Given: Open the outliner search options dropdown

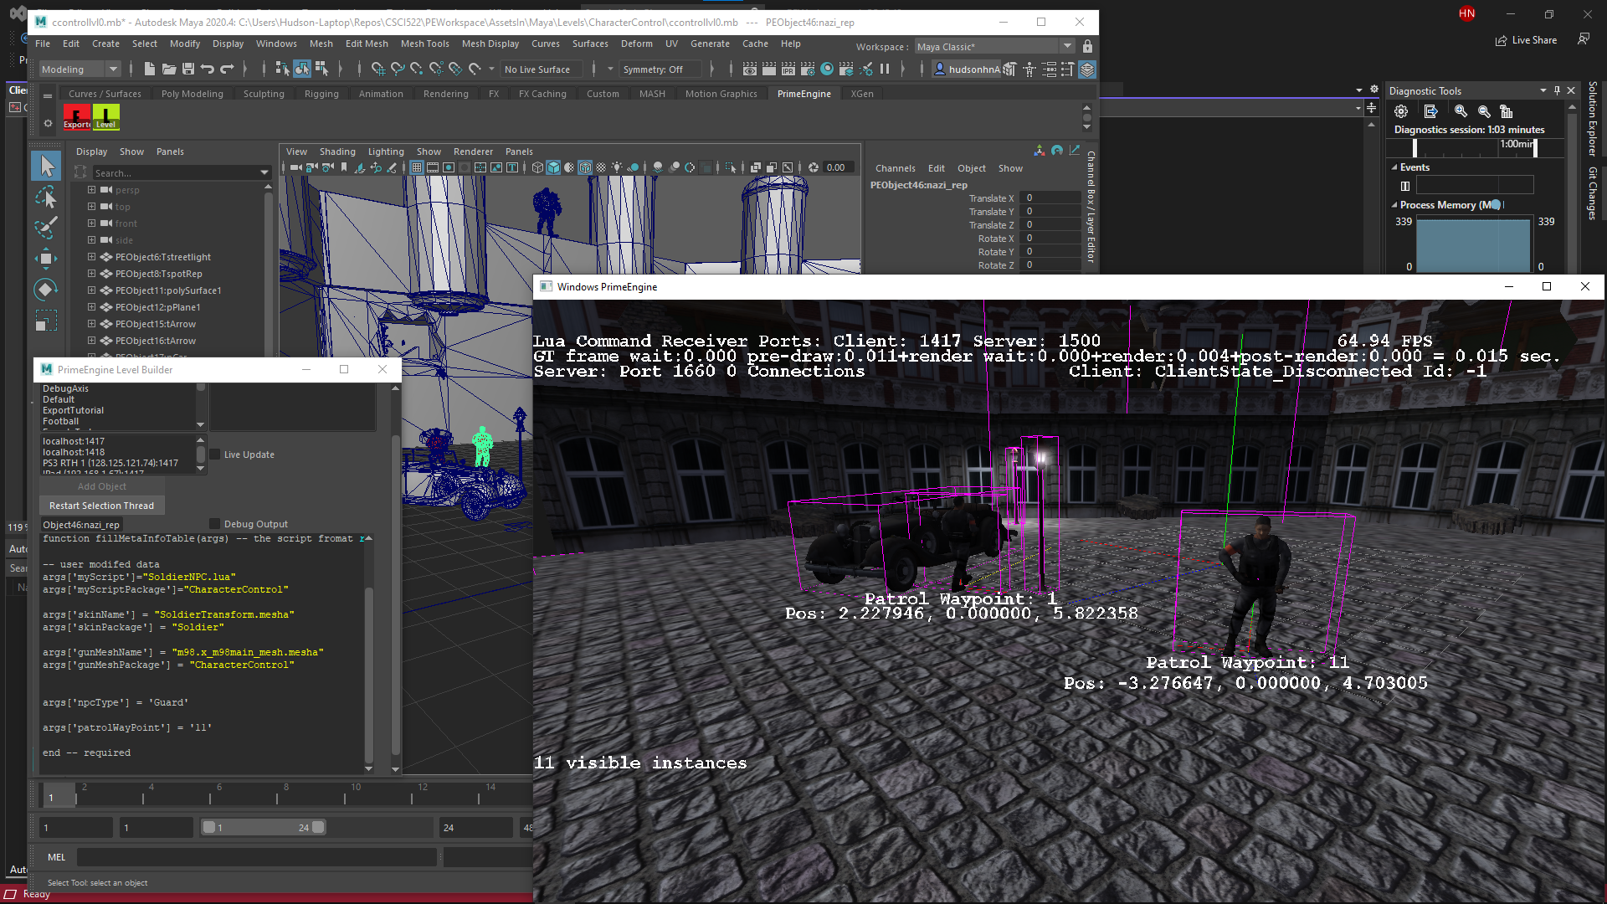Looking at the screenshot, I should click(x=264, y=172).
